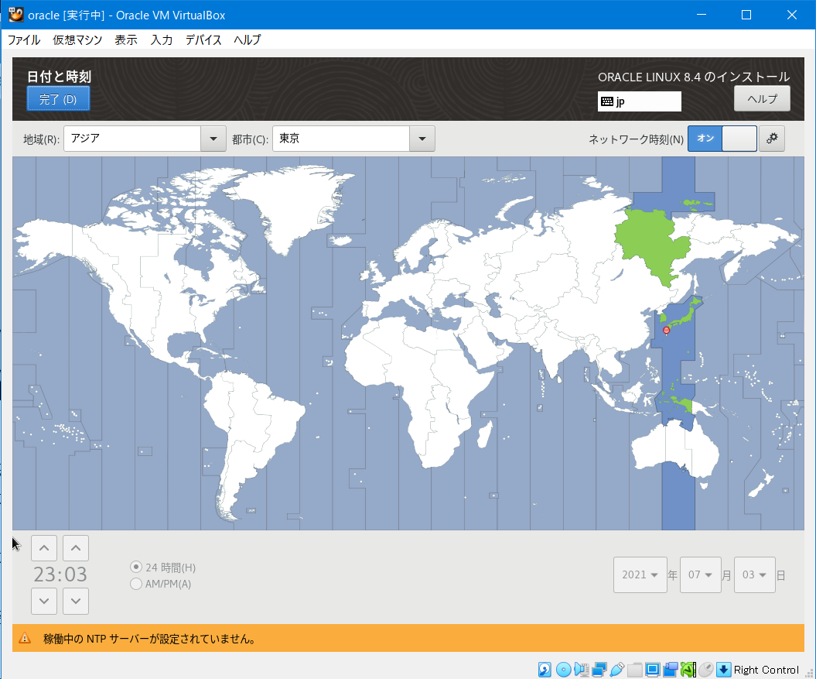
Task: Click the optical disk status icon
Action: point(563,670)
